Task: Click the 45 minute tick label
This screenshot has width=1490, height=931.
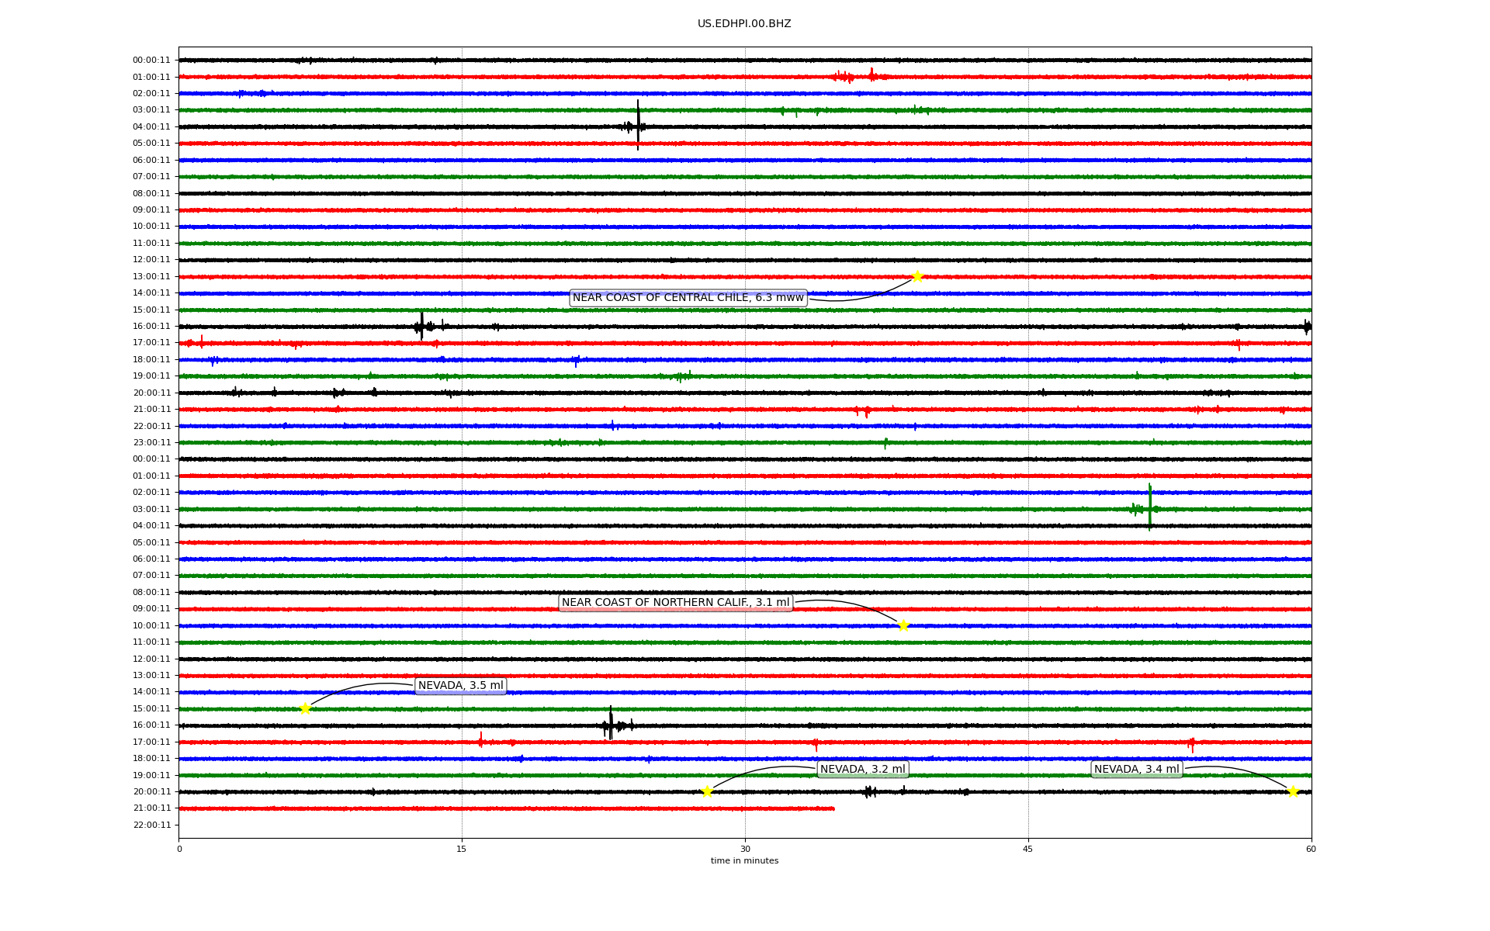Action: coord(1027,849)
